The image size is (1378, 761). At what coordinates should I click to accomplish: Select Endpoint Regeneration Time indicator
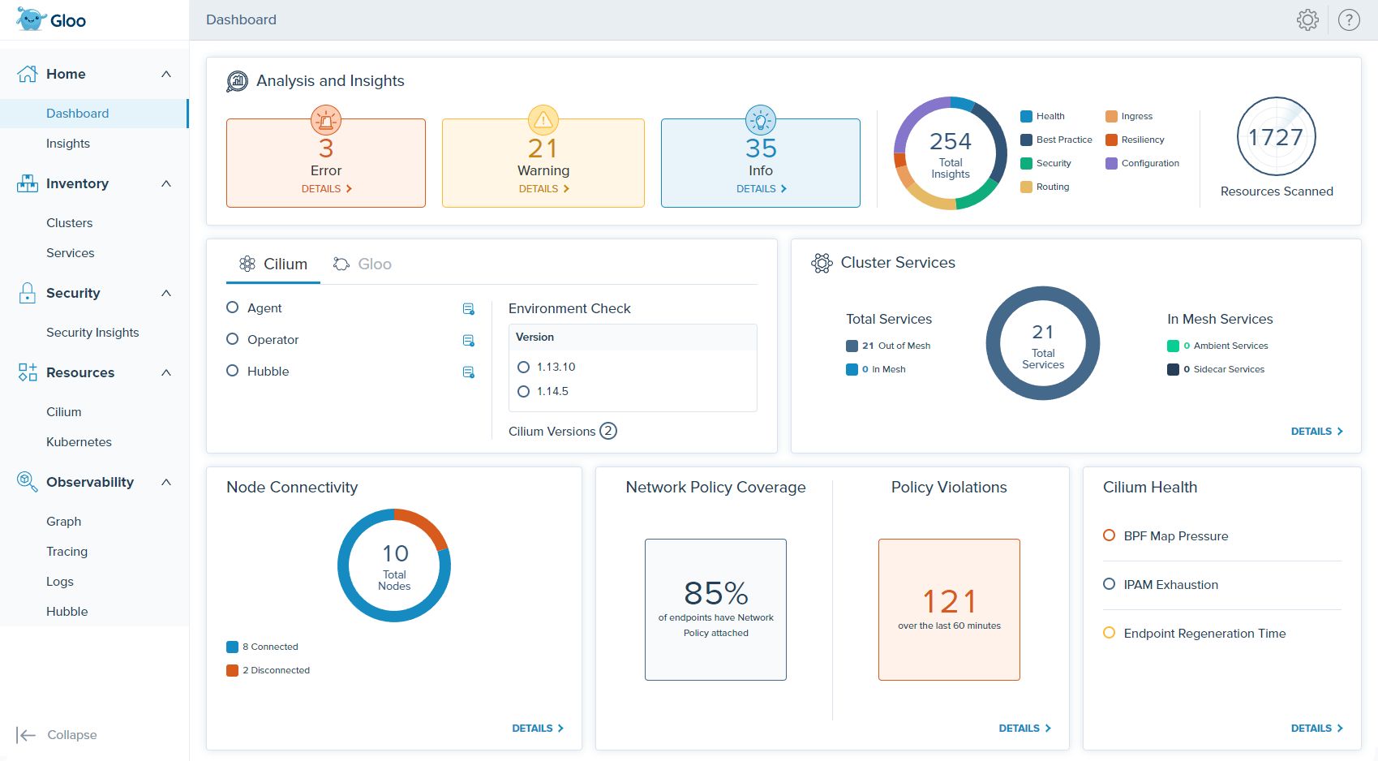(x=1110, y=633)
